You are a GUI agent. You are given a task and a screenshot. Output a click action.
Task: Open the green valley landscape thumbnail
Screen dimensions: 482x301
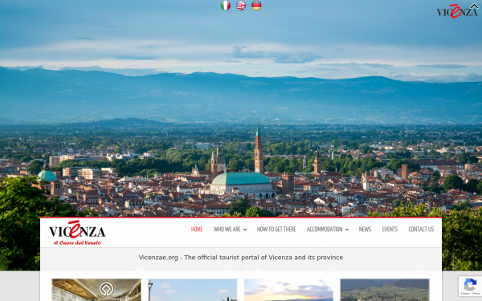tap(385, 290)
